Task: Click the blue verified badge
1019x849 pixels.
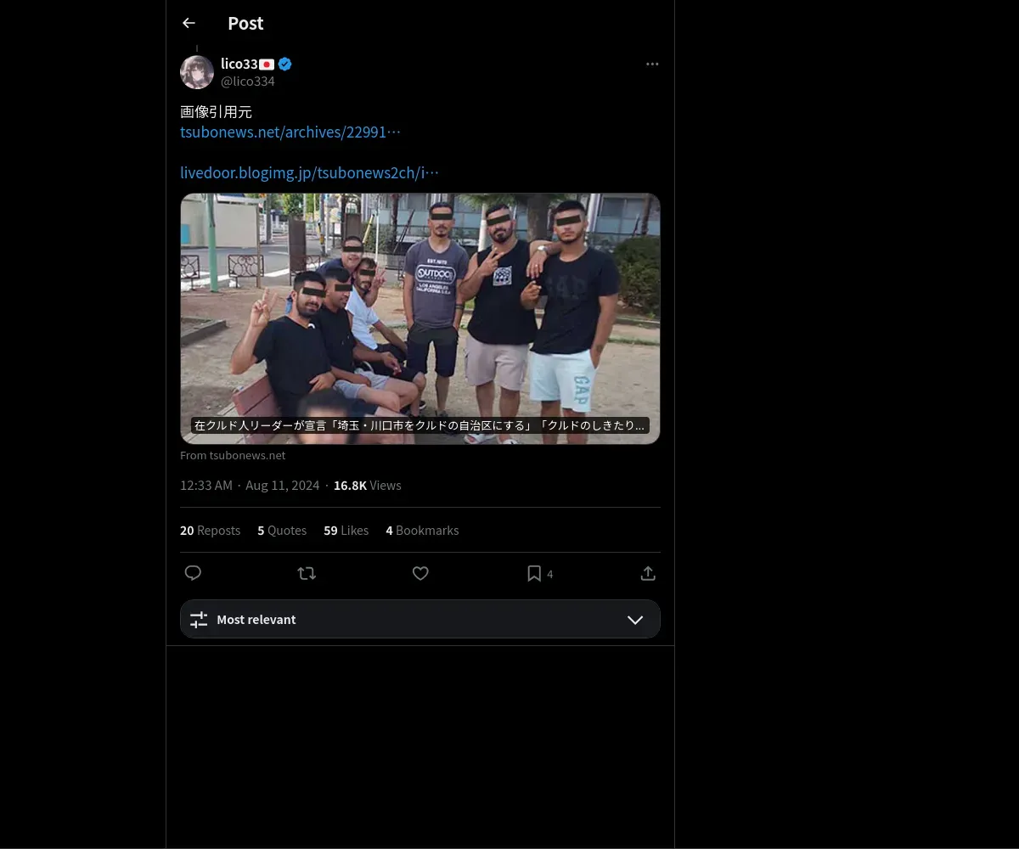Action: pyautogui.click(x=285, y=64)
